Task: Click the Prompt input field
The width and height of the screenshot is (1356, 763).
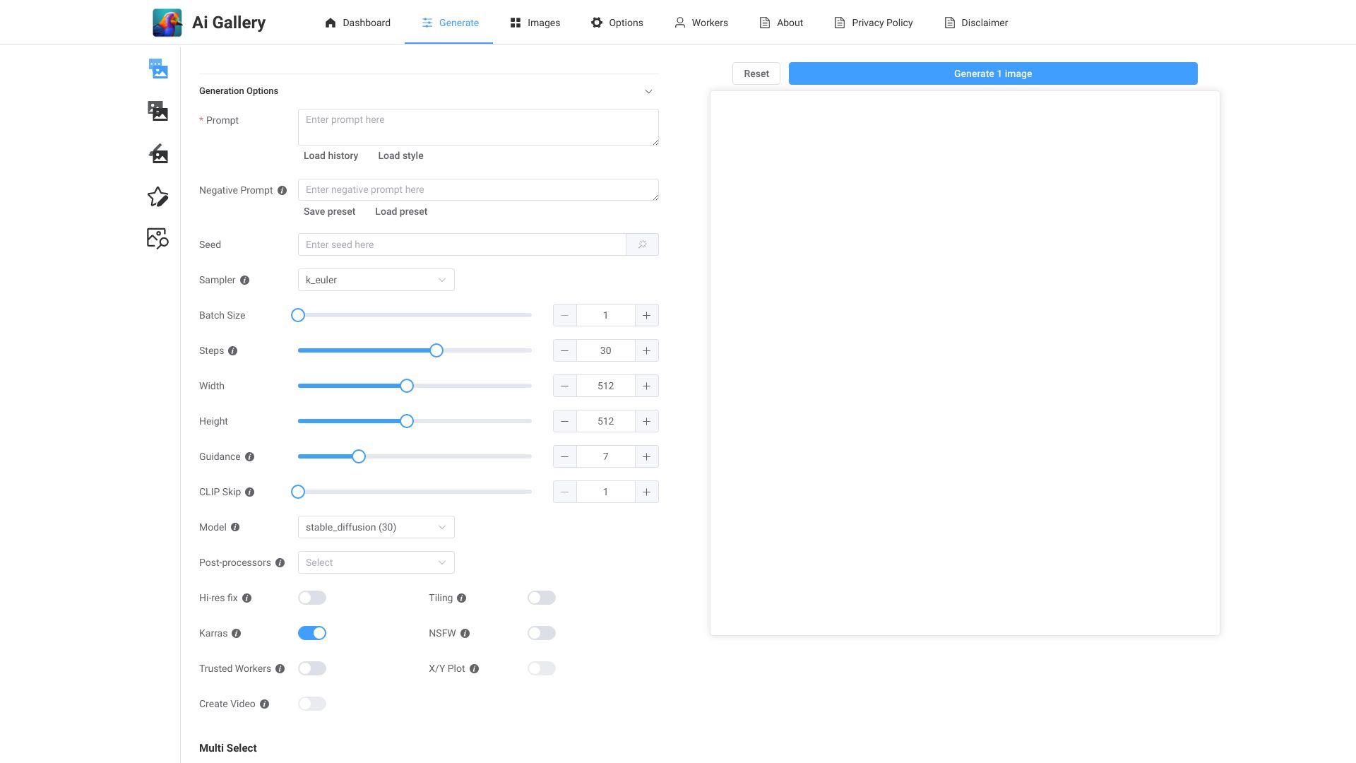Action: coord(477,126)
